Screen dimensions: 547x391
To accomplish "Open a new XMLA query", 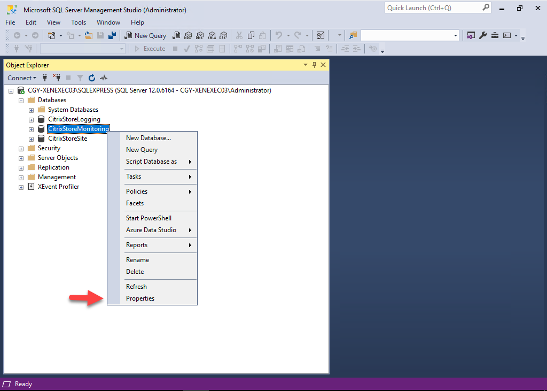I will [x=212, y=36].
